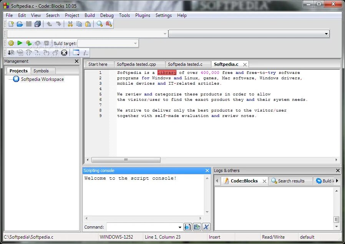This screenshot has width=345, height=244.
Task: Open the Build menu
Action: 90,15
